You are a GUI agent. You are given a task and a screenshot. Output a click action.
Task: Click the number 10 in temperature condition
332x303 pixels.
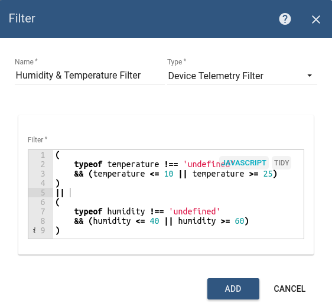tap(169, 174)
